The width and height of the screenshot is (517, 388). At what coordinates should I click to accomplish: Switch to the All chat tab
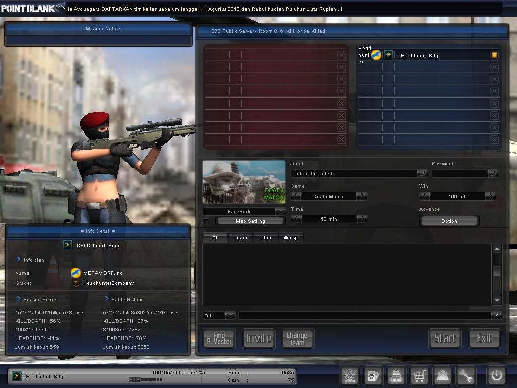(215, 237)
